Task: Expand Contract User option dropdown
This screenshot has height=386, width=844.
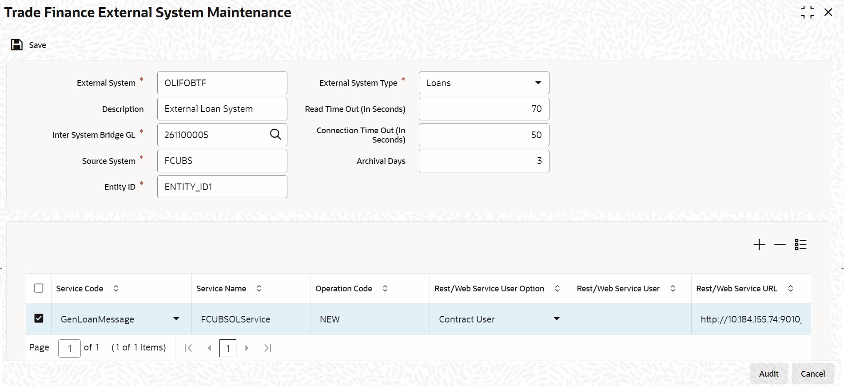Action: pyautogui.click(x=557, y=319)
